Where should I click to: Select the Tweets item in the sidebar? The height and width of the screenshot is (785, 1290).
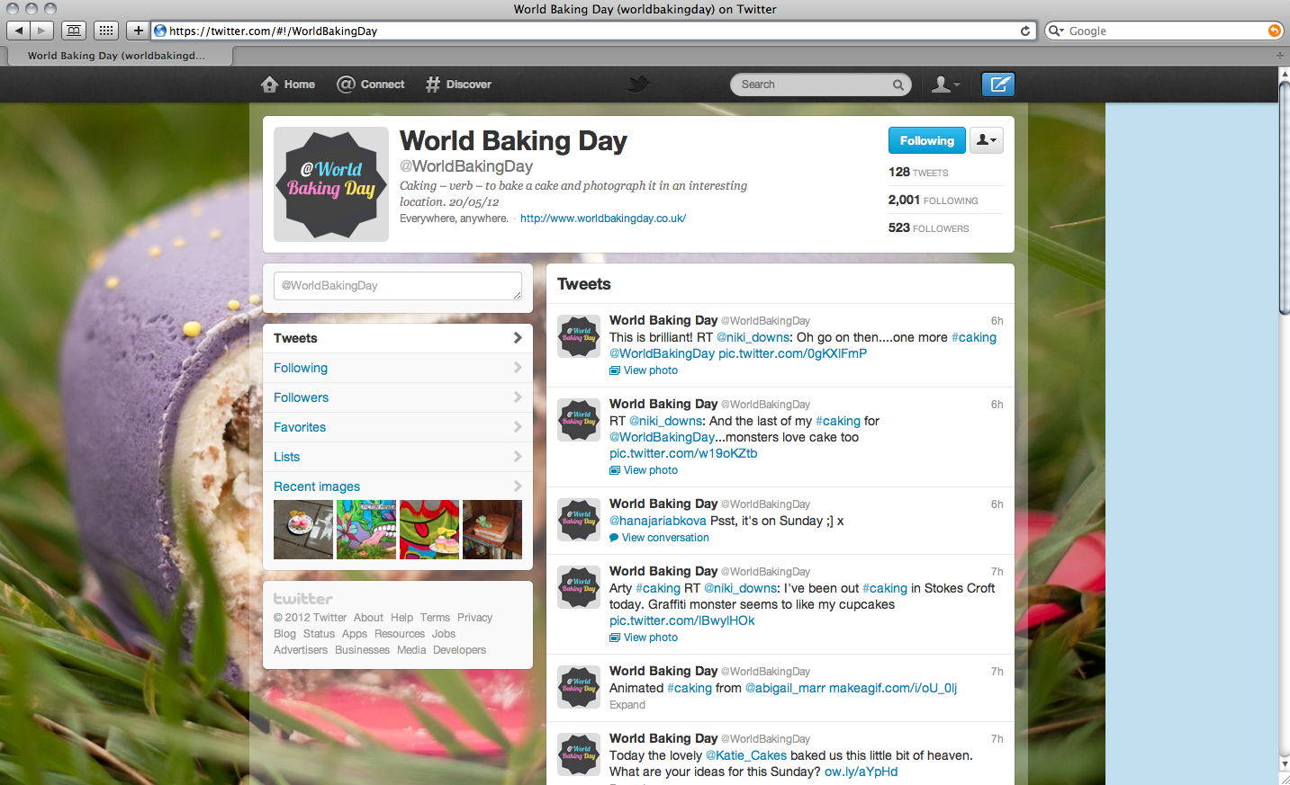point(398,338)
